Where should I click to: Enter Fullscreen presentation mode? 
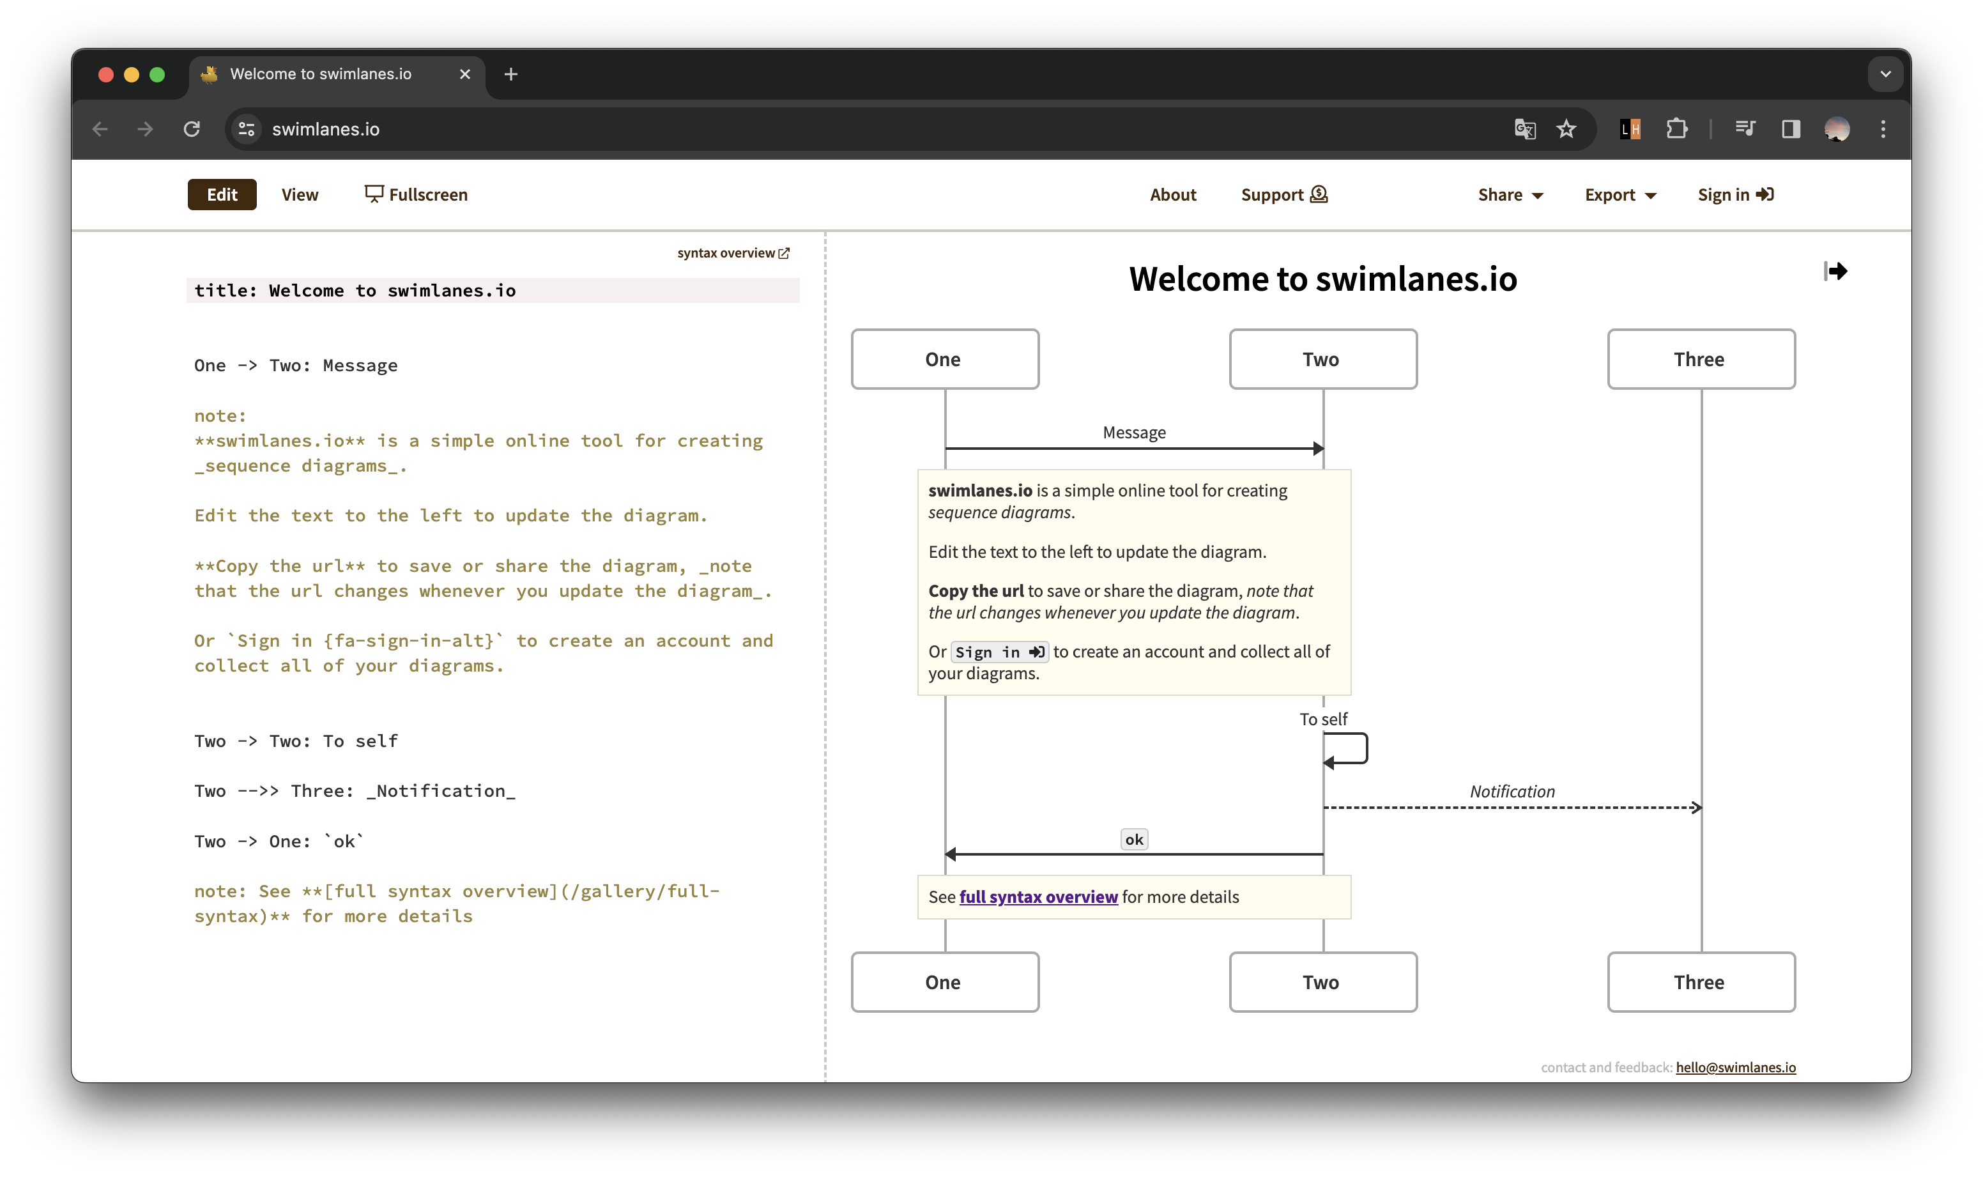[417, 194]
